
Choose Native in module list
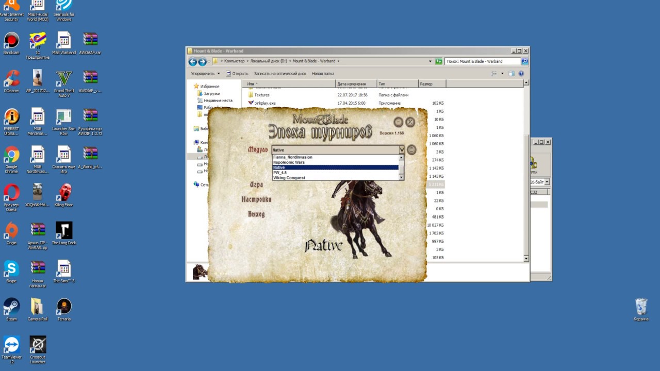[336, 167]
